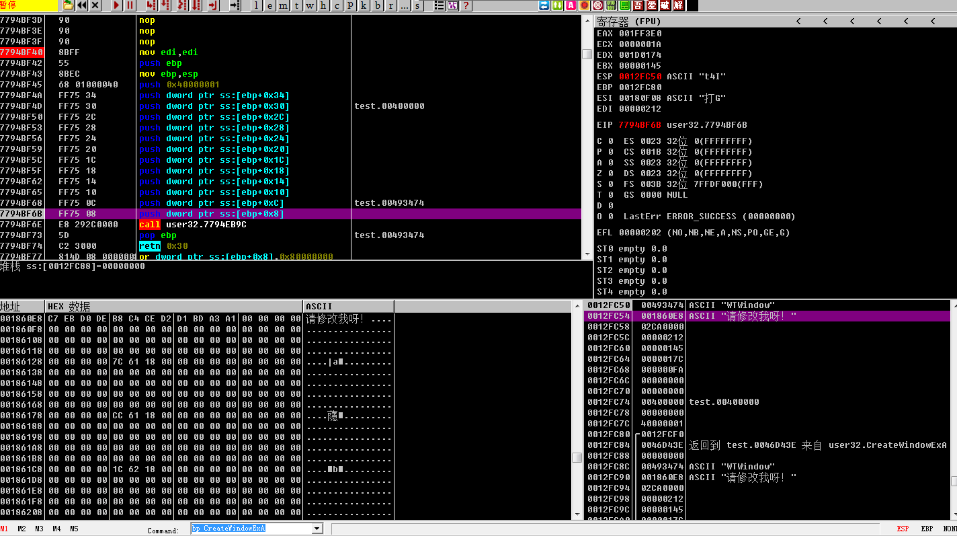Click the Step Over toolbar icon
The image size is (957, 536).
click(166, 5)
